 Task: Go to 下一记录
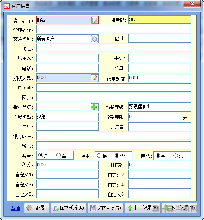point(180,208)
